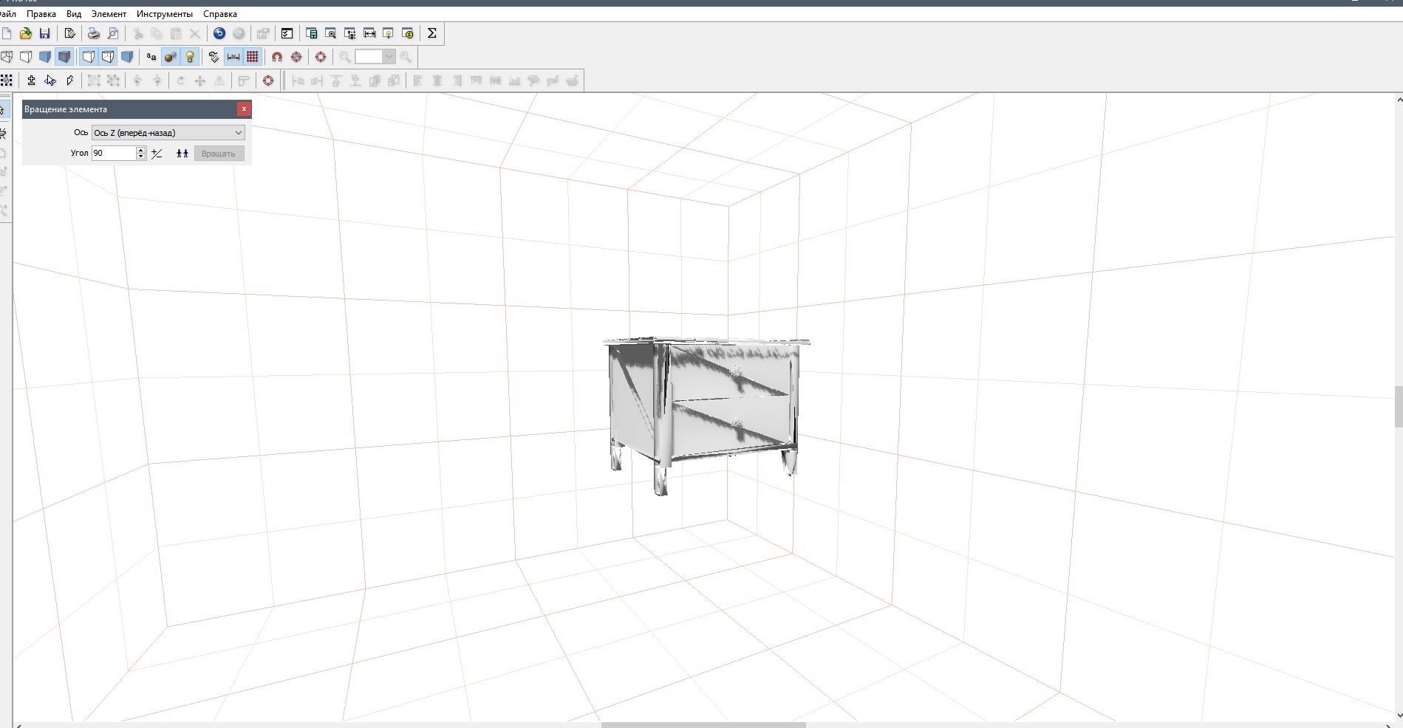Image resolution: width=1403 pixels, height=728 pixels.
Task: Click the red magnet snapping icon
Action: pyautogui.click(x=277, y=57)
